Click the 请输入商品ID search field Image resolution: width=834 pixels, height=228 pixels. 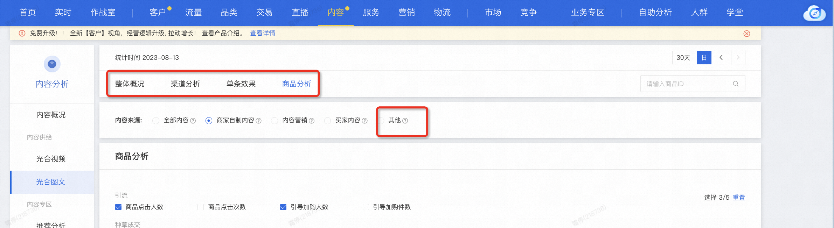click(693, 84)
